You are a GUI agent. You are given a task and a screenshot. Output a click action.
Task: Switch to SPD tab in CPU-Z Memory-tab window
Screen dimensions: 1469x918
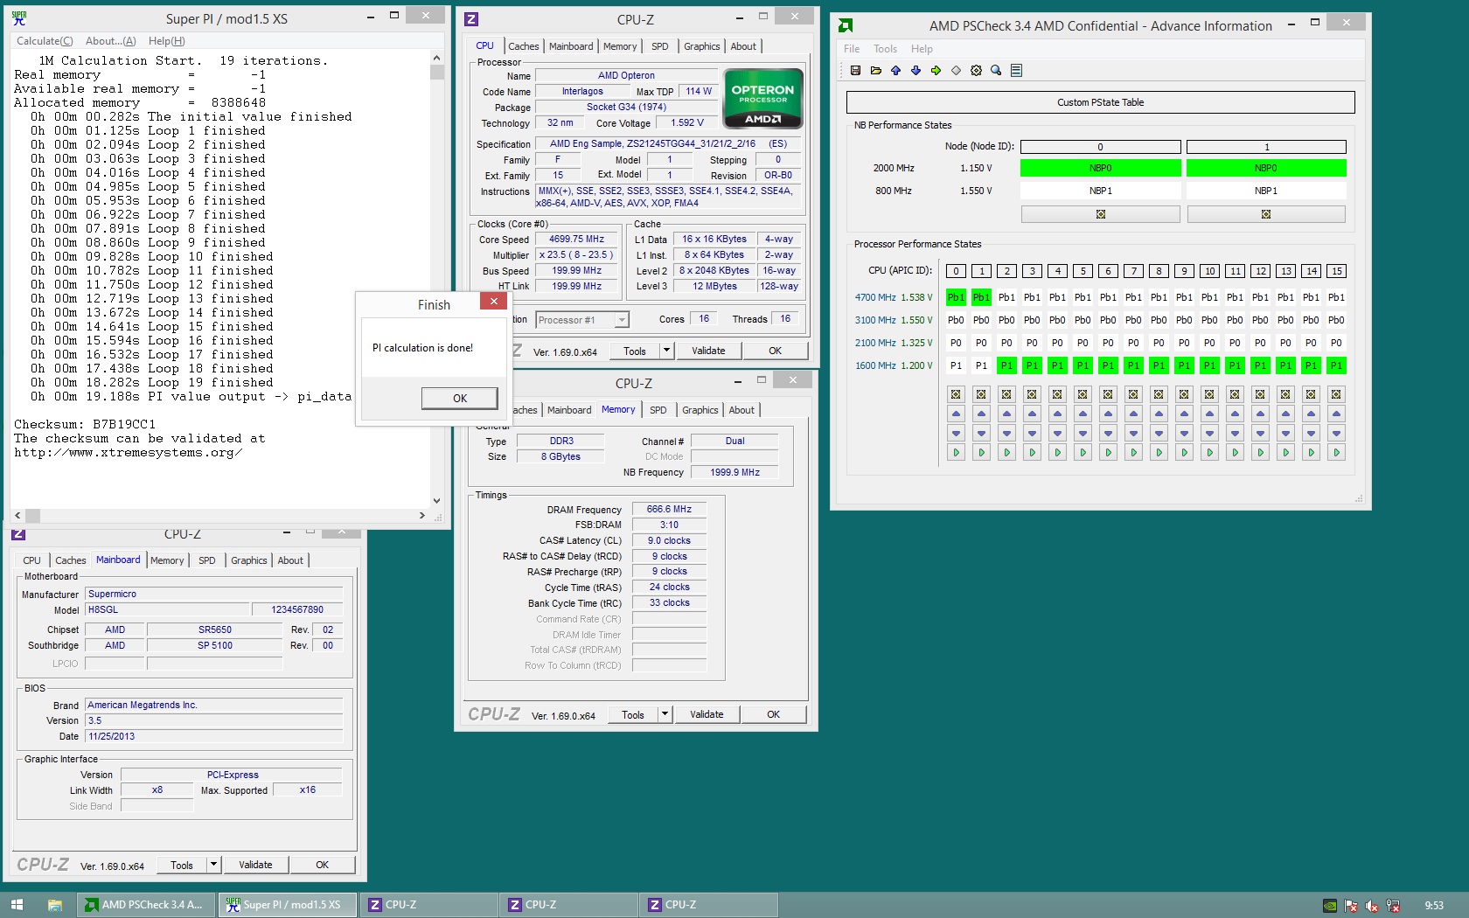pos(658,410)
